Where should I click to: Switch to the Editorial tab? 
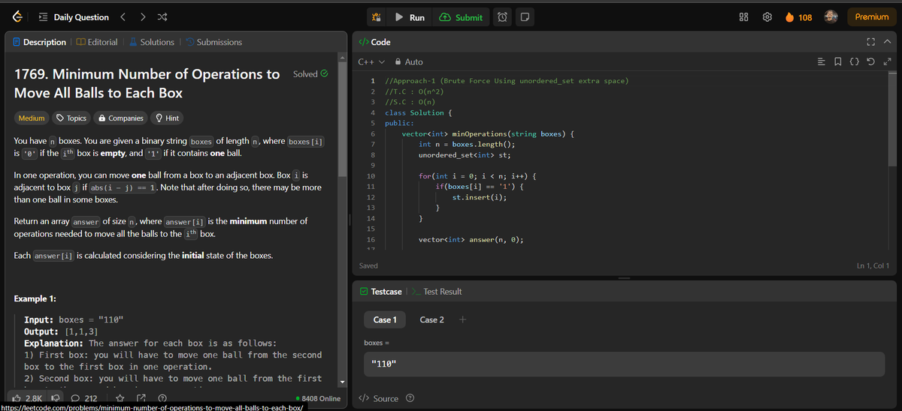96,42
